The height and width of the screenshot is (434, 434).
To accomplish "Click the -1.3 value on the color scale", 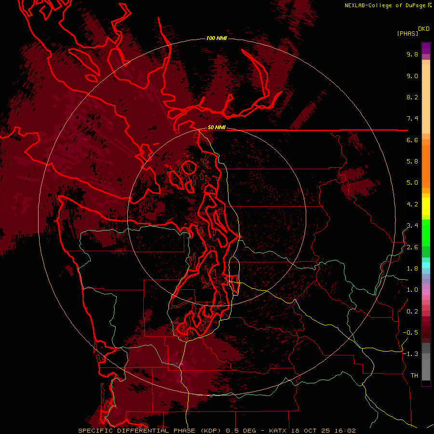I will [x=410, y=354].
